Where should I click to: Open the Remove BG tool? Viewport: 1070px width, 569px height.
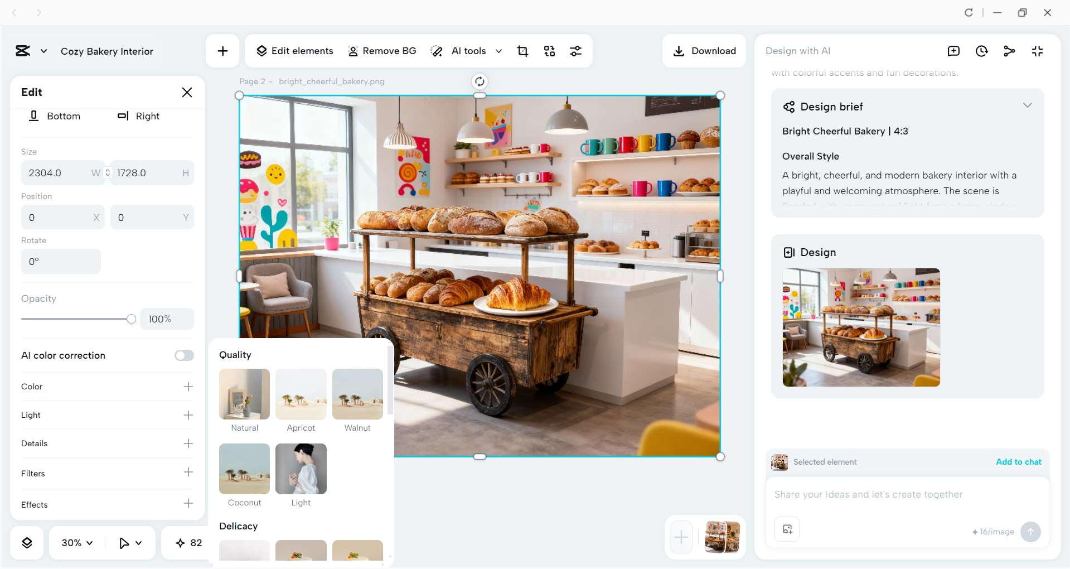[x=382, y=51]
